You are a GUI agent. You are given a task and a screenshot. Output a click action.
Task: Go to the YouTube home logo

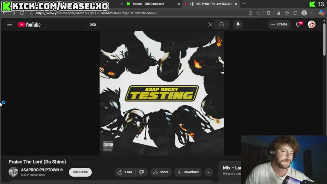pyautogui.click(x=29, y=25)
